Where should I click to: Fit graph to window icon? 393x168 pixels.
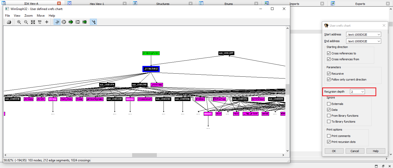[x=33, y=22]
